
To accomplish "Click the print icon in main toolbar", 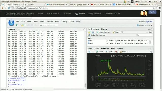I will [x=36, y=25].
